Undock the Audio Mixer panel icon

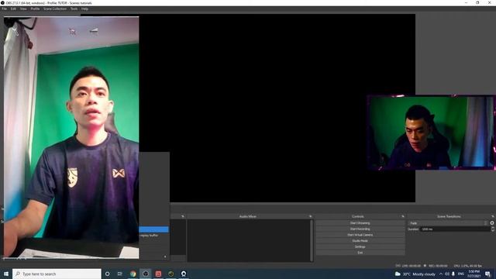(310, 216)
